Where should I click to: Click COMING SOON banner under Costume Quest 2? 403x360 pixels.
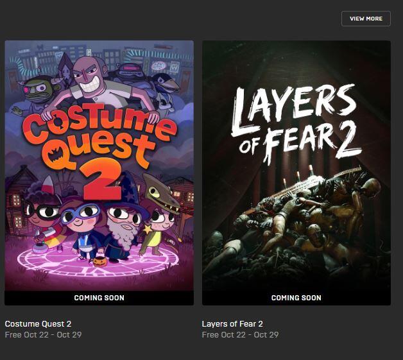(x=99, y=298)
